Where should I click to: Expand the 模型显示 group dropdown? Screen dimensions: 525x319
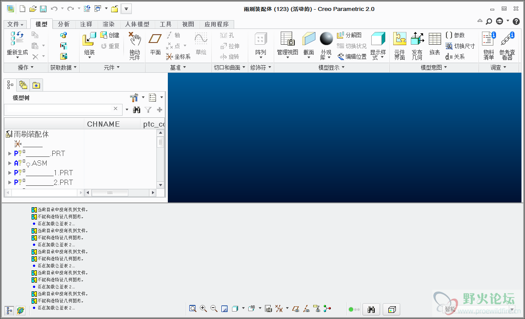[x=331, y=67]
